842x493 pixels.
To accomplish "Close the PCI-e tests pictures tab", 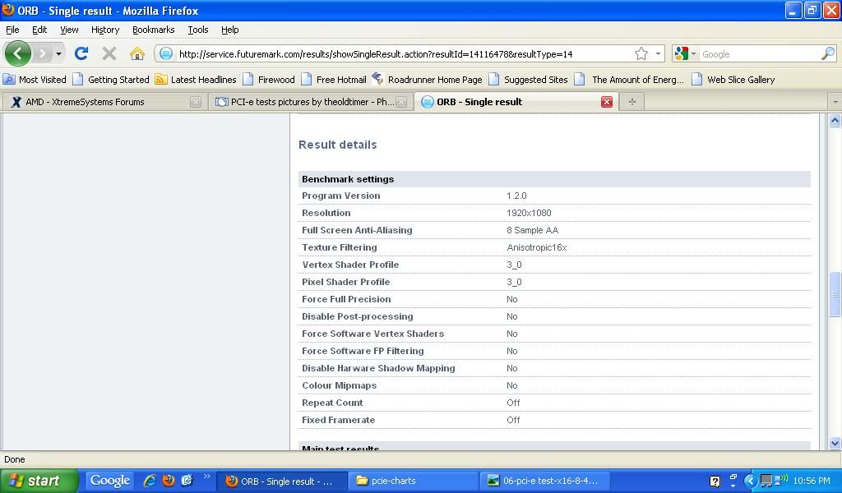I will [x=401, y=102].
